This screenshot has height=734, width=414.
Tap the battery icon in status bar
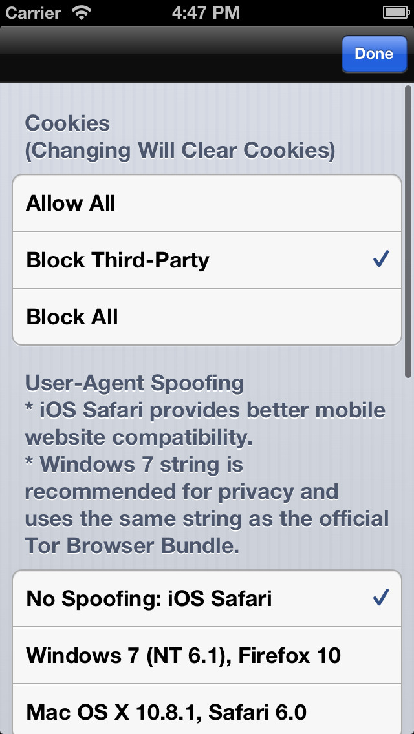(x=396, y=13)
